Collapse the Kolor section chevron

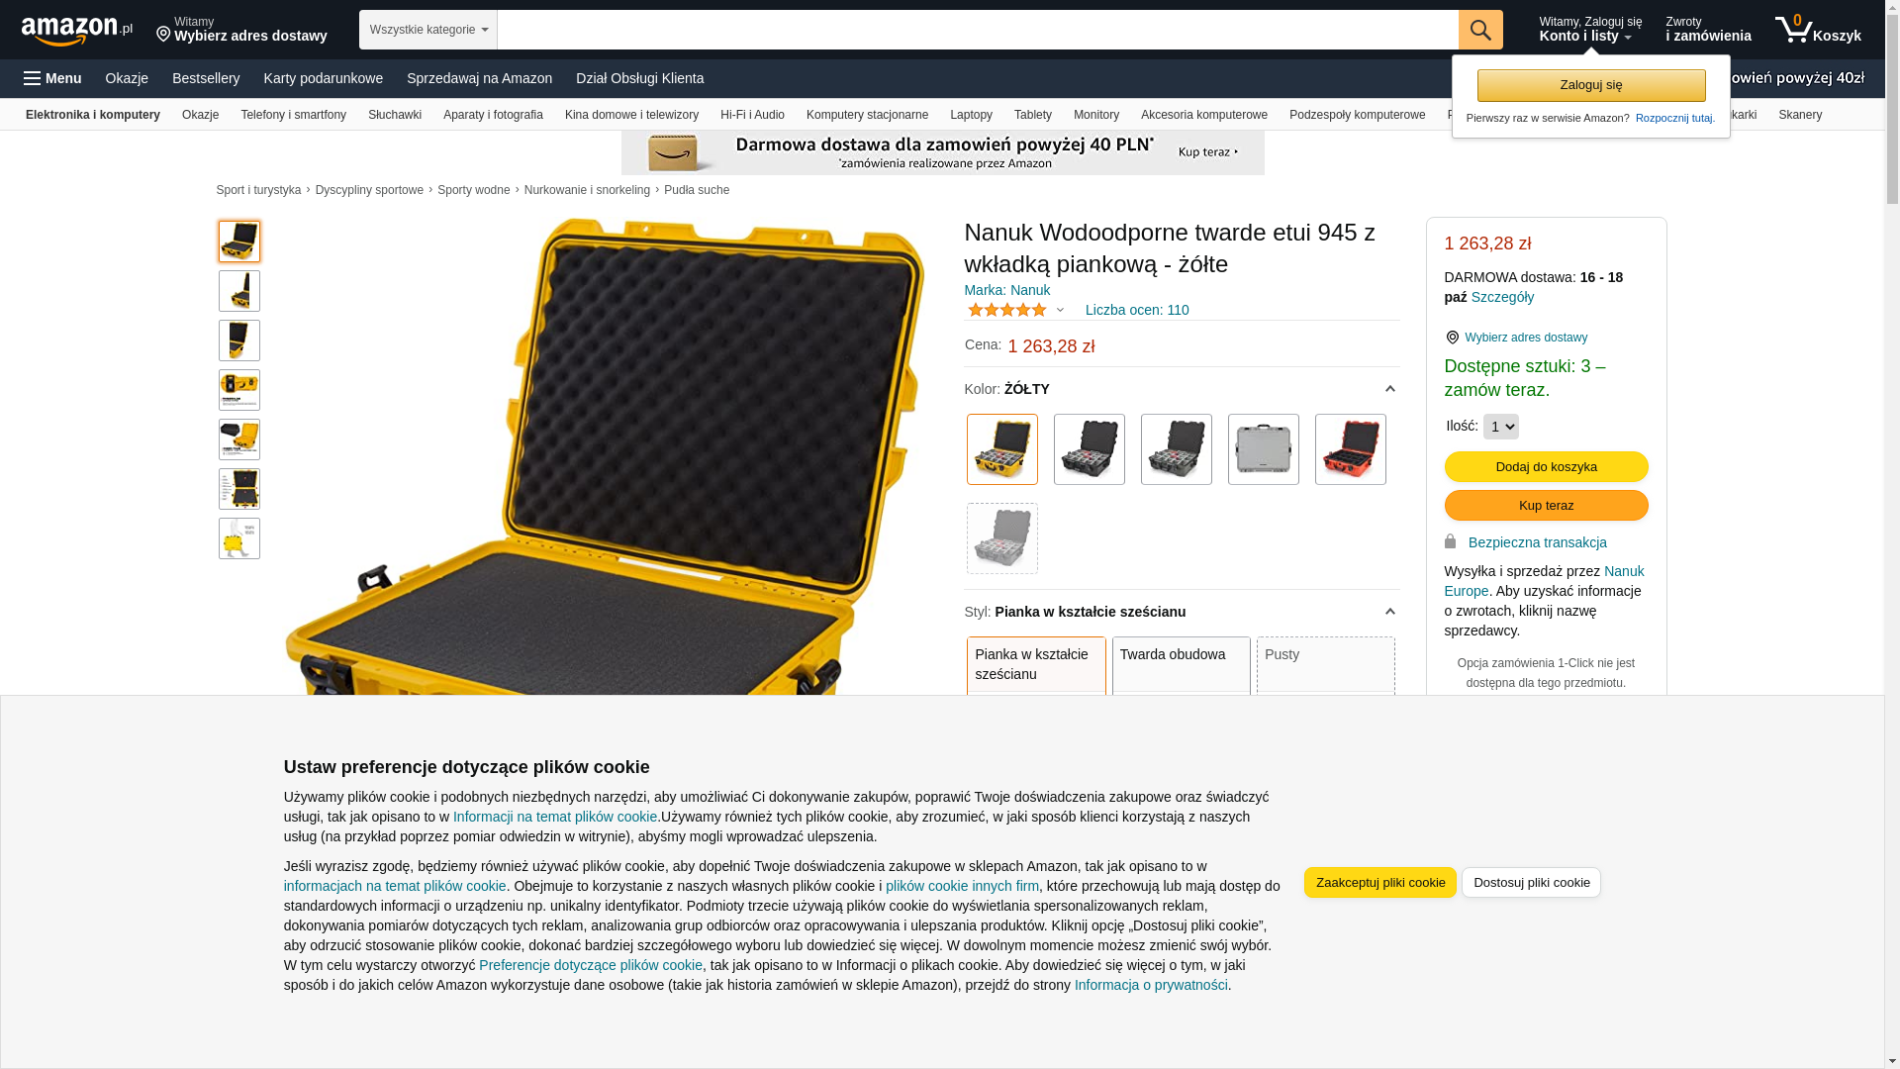pos(1390,389)
